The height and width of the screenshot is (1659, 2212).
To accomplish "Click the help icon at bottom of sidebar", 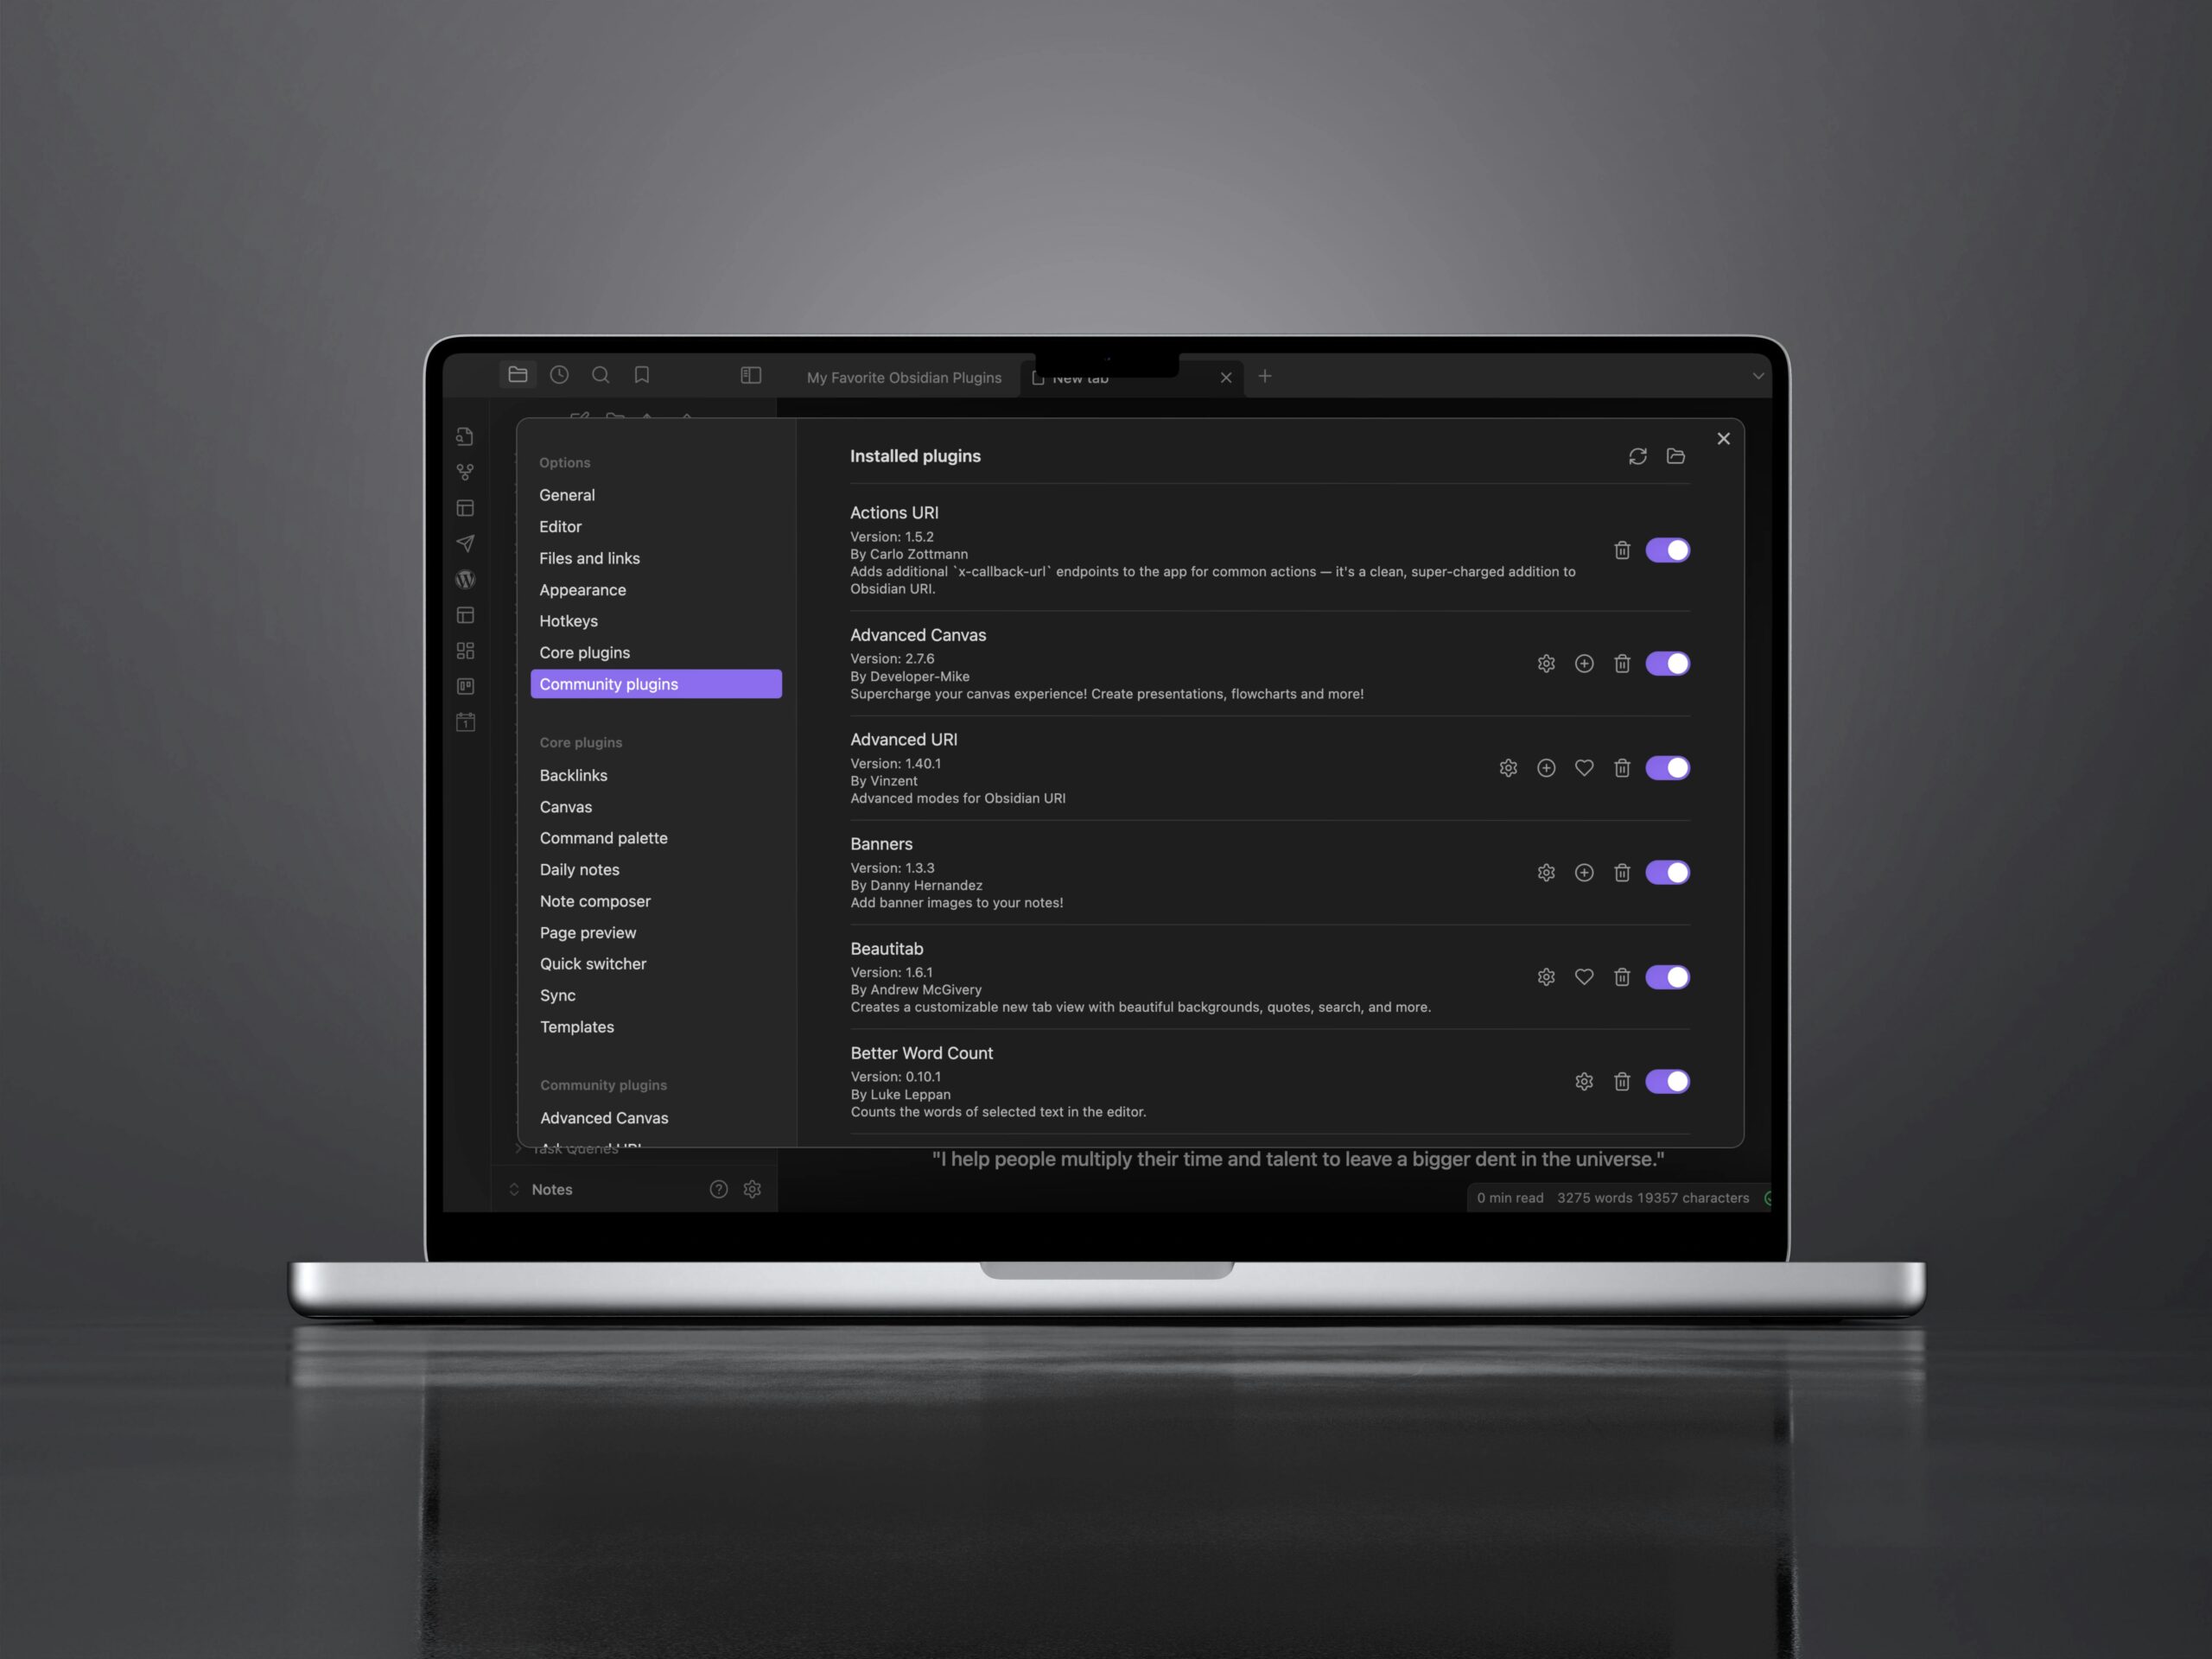I will (x=717, y=1188).
